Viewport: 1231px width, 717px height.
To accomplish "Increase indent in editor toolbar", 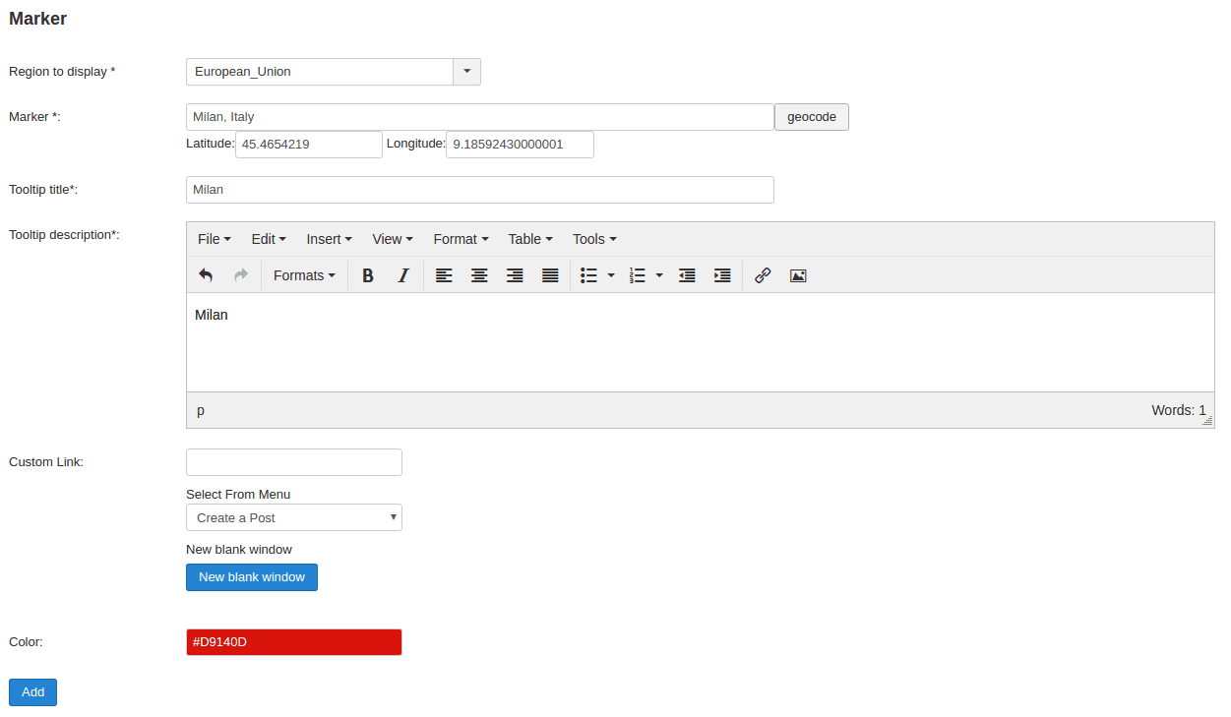I will point(722,275).
